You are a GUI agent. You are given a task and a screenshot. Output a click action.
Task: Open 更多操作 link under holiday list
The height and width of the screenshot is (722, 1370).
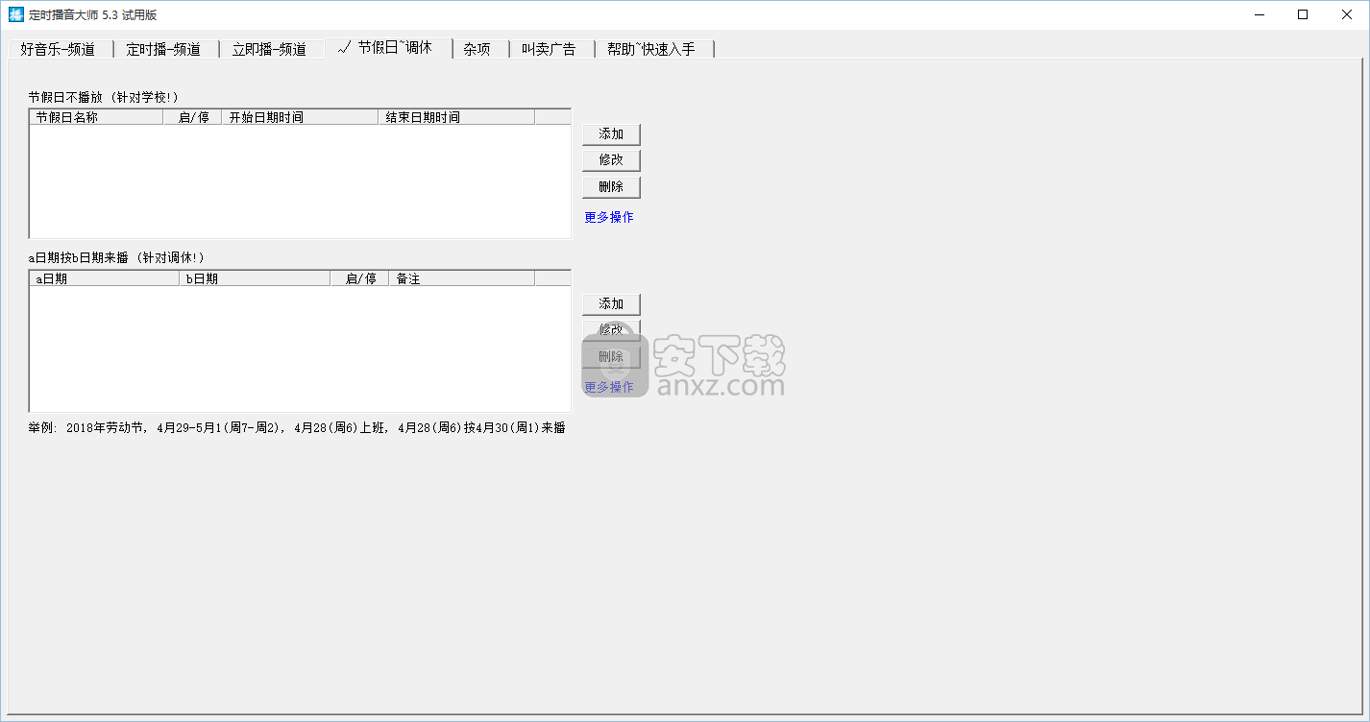coord(609,217)
